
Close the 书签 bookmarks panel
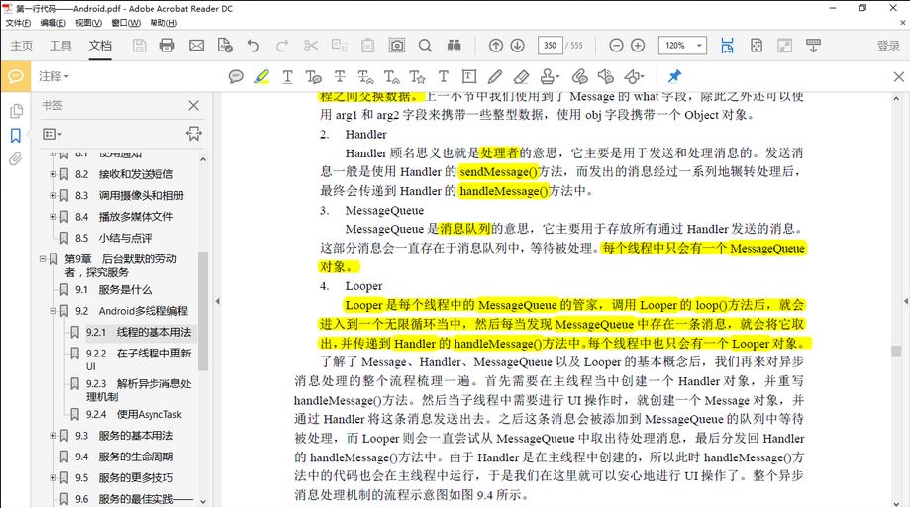tap(193, 105)
